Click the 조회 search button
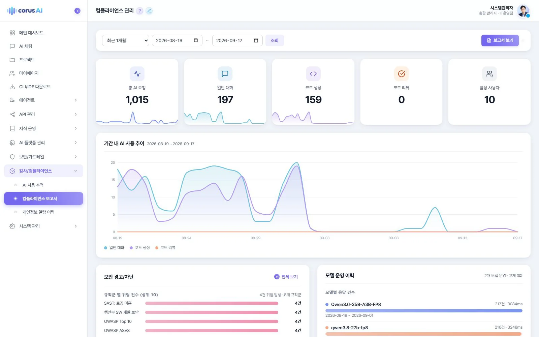539x337 pixels. 275,40
